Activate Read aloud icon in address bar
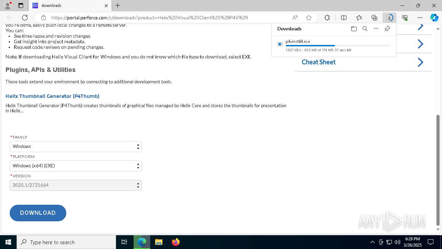Image resolution: width=442 pixels, height=249 pixels. 295,18
